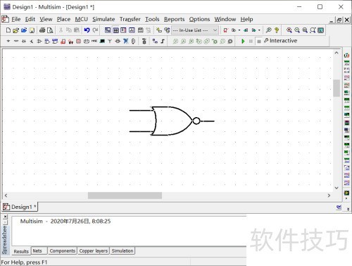Open the Transfer menu
Viewport: 352px width, 266px height.
tap(130, 19)
